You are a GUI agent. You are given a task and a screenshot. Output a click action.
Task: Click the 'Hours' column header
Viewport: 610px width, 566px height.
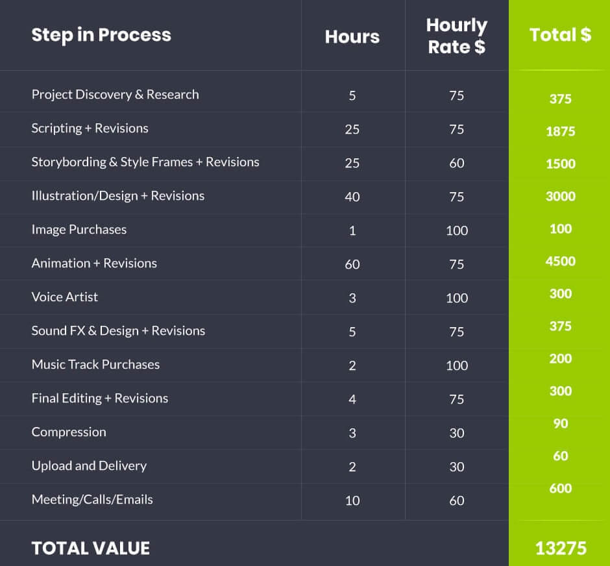click(x=352, y=37)
